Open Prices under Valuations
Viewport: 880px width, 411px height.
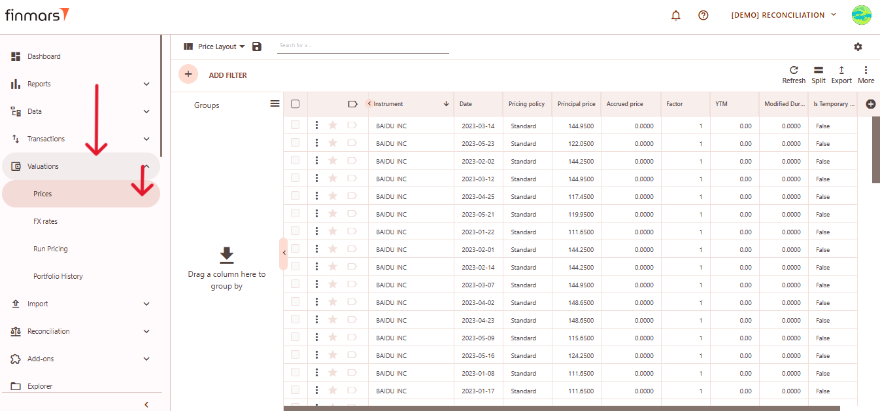[x=81, y=194]
